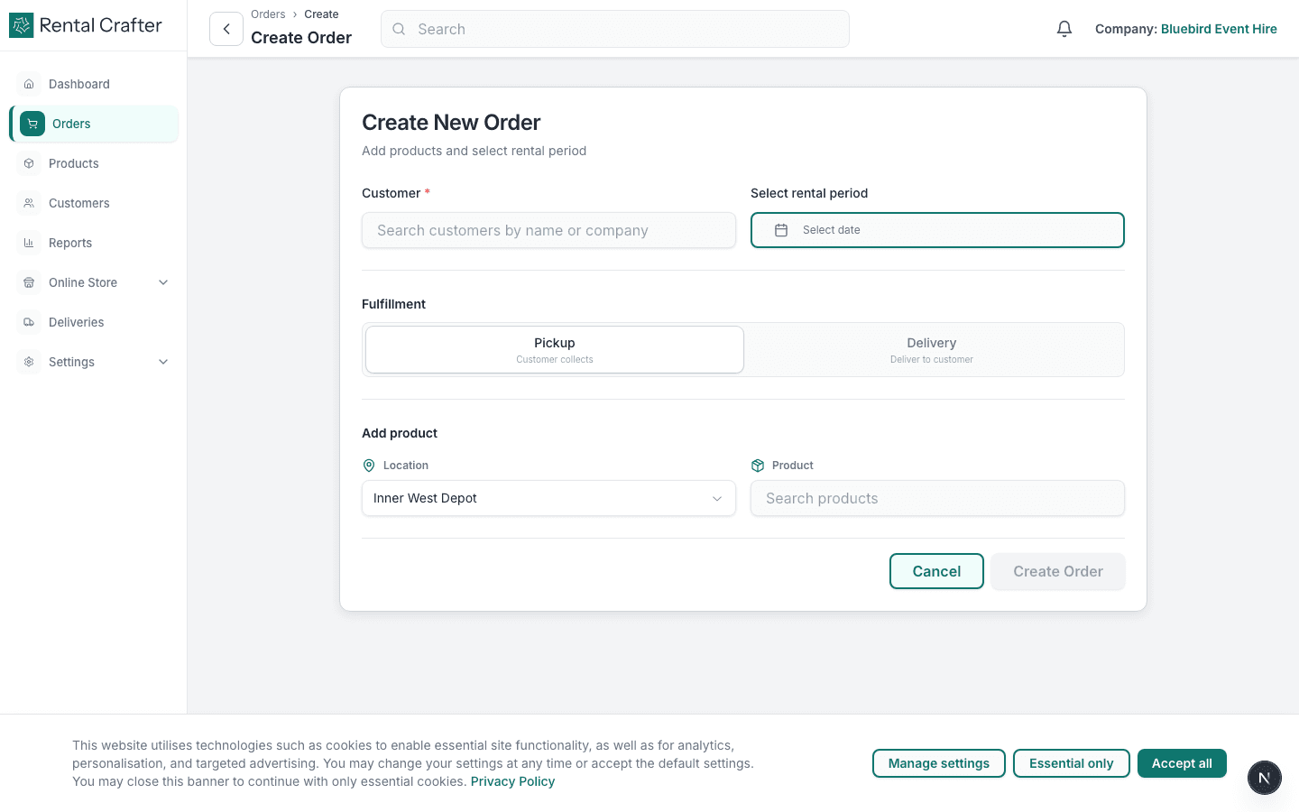Click the Dashboard home icon
This screenshot has height=812, width=1299.
(x=29, y=84)
